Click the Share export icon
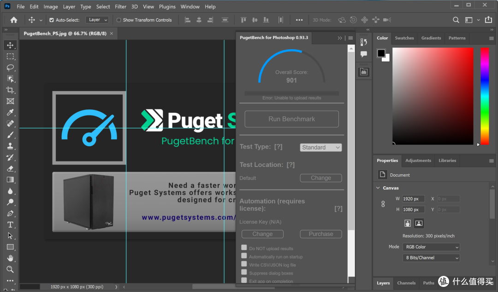This screenshot has width=498, height=292. (488, 20)
